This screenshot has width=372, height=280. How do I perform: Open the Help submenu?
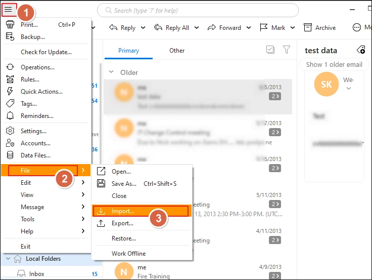point(46,231)
